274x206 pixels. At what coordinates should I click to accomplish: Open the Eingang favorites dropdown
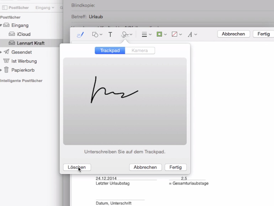45,8
